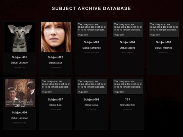Click the 'It knows your name' note
183x137 pixels.
[91, 52]
